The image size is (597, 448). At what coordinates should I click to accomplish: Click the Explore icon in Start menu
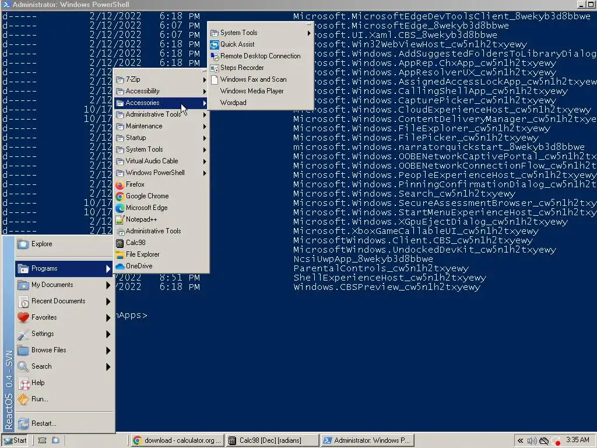click(23, 244)
